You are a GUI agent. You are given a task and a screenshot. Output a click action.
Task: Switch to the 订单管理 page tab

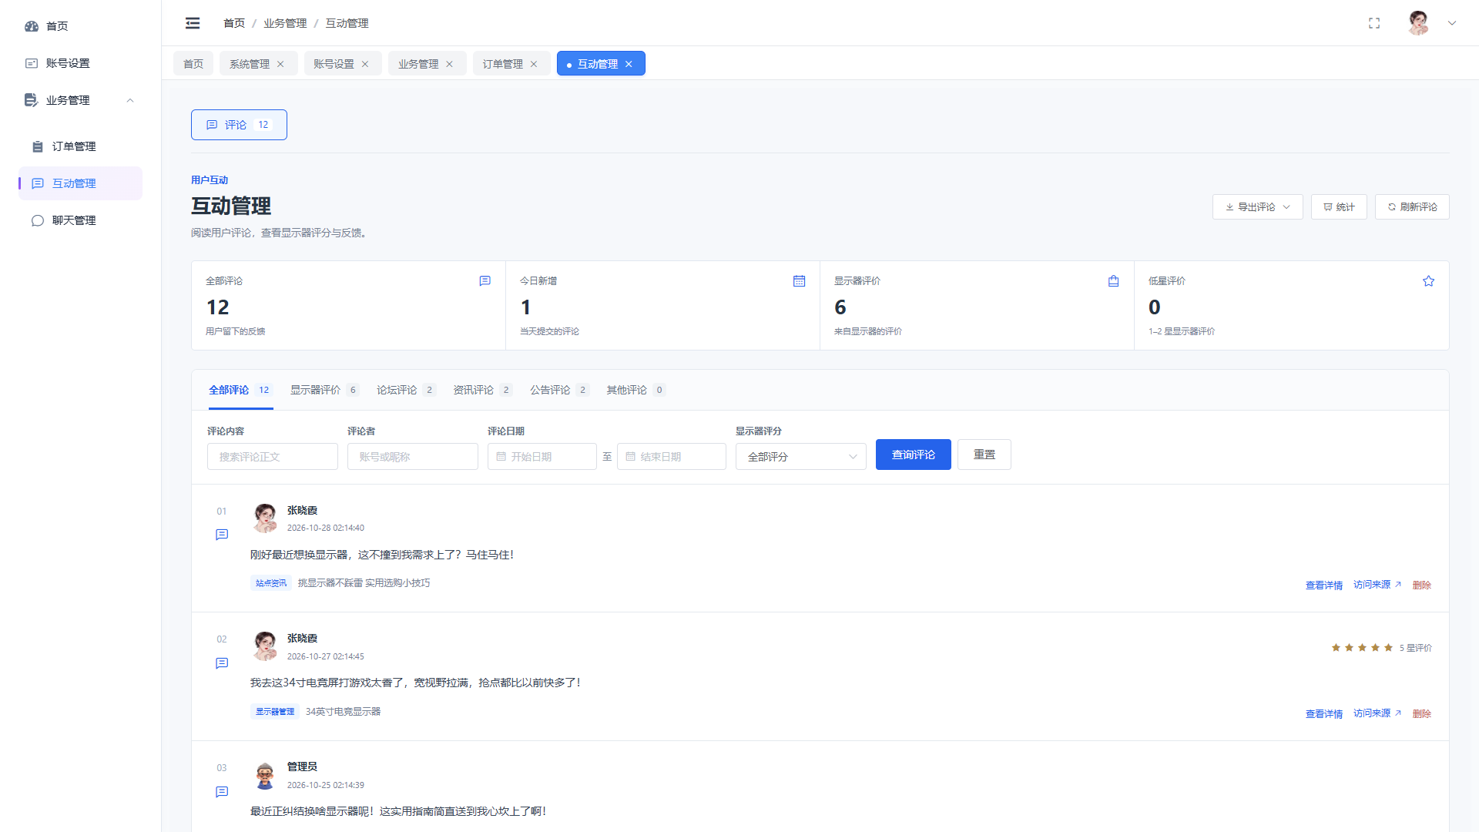[503, 64]
